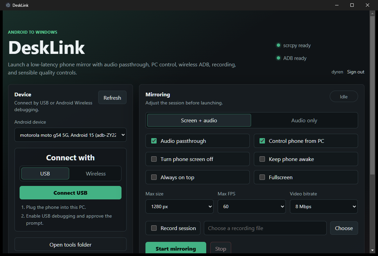Click the 'ANDROID TO WINDOWS' label
This screenshot has height=256, width=378.
point(32,32)
